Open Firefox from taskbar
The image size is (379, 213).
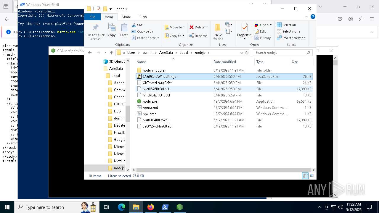pos(151,207)
